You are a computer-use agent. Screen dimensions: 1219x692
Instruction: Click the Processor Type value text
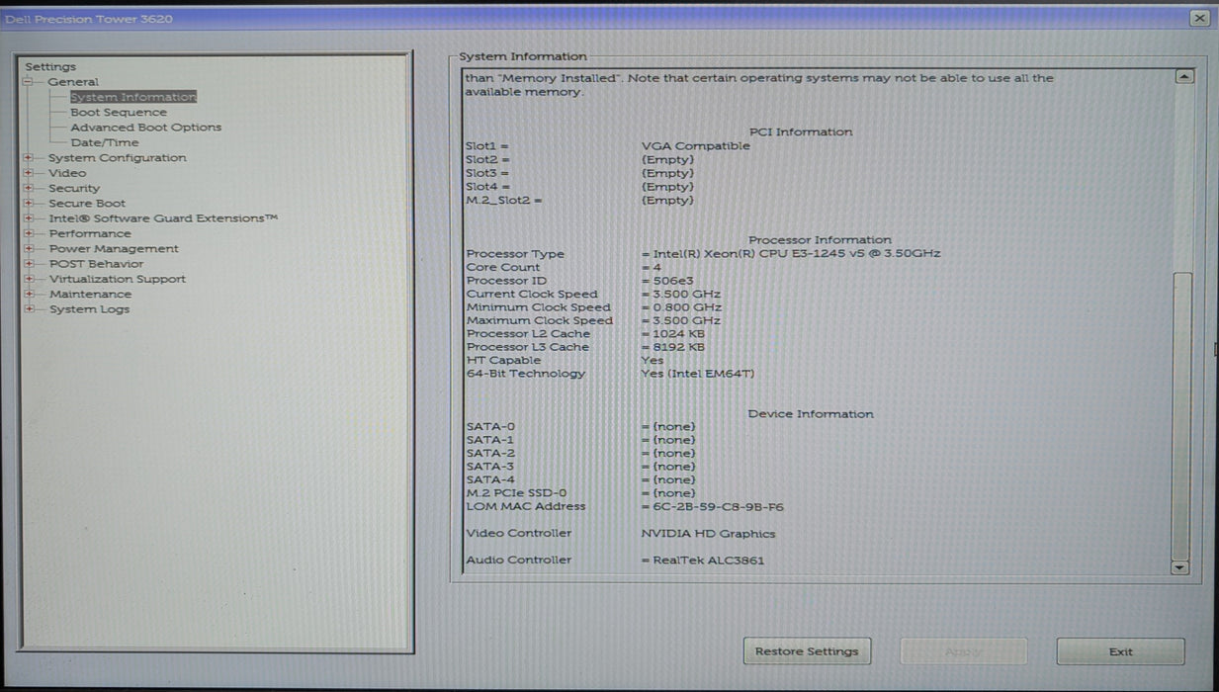click(796, 254)
